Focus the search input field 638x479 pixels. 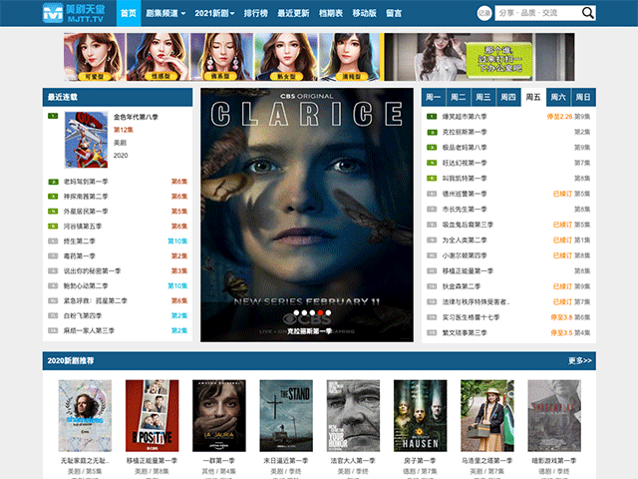pyautogui.click(x=538, y=13)
